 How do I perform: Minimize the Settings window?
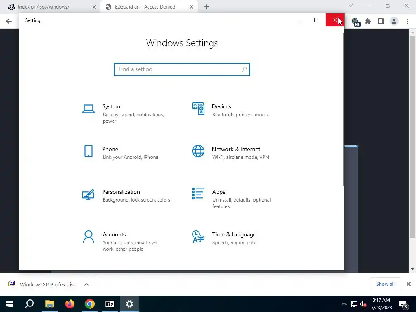298,20
